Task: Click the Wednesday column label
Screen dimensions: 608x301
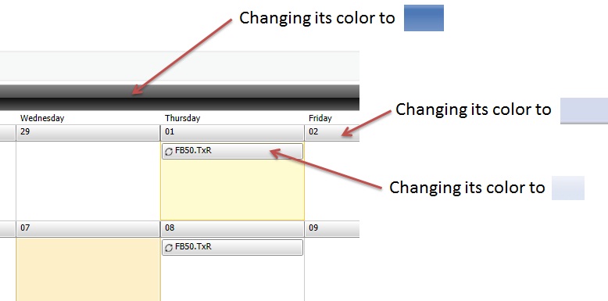Action: (42, 118)
